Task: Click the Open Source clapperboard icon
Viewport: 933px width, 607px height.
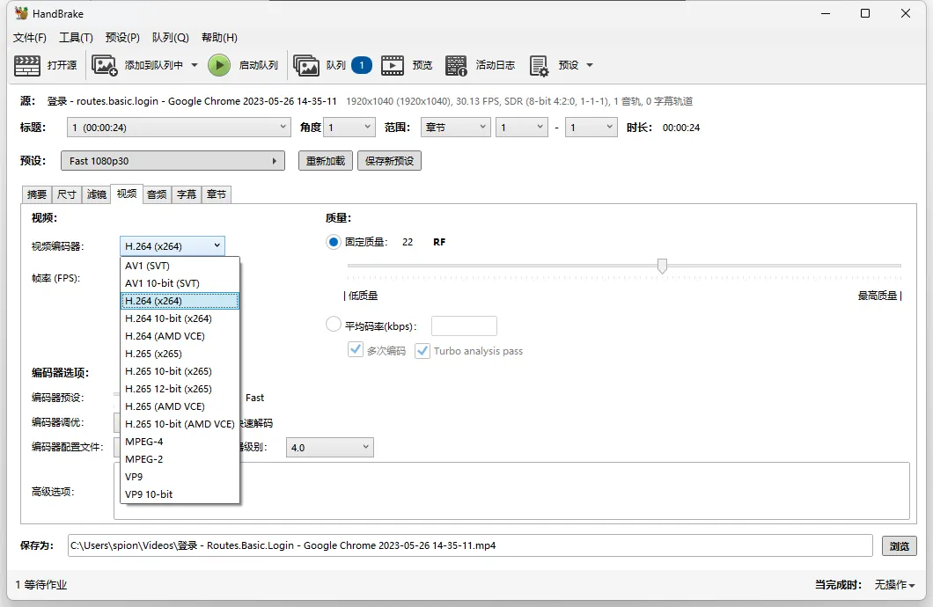Action: [x=26, y=65]
